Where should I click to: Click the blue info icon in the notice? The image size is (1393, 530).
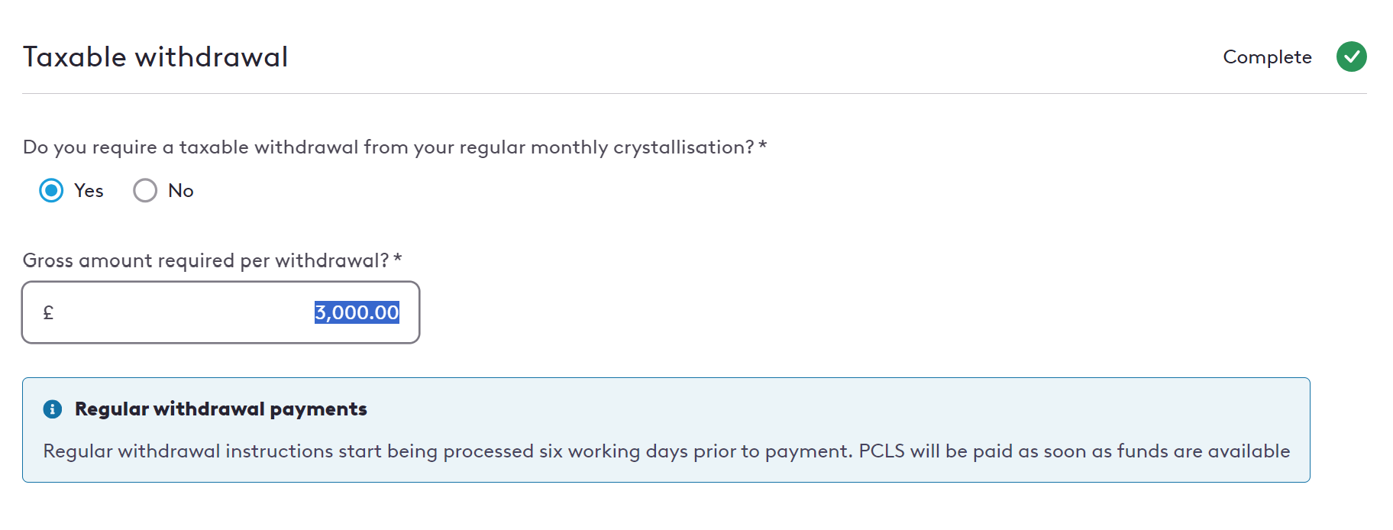[x=52, y=409]
